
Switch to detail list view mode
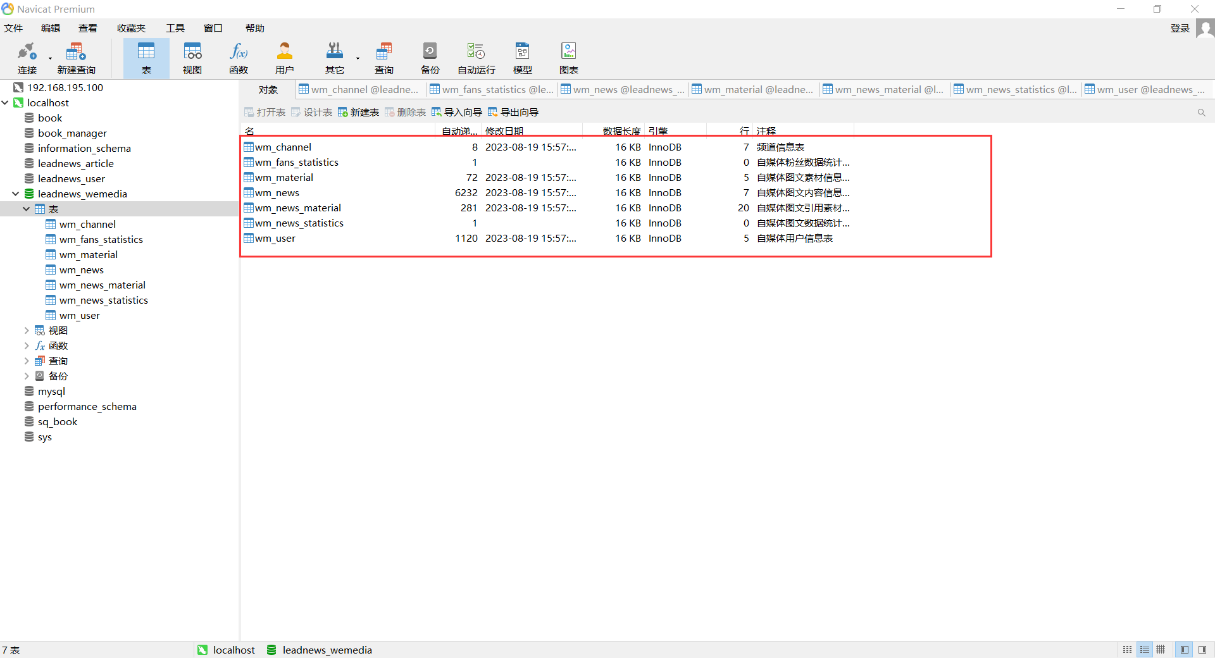pos(1144,650)
